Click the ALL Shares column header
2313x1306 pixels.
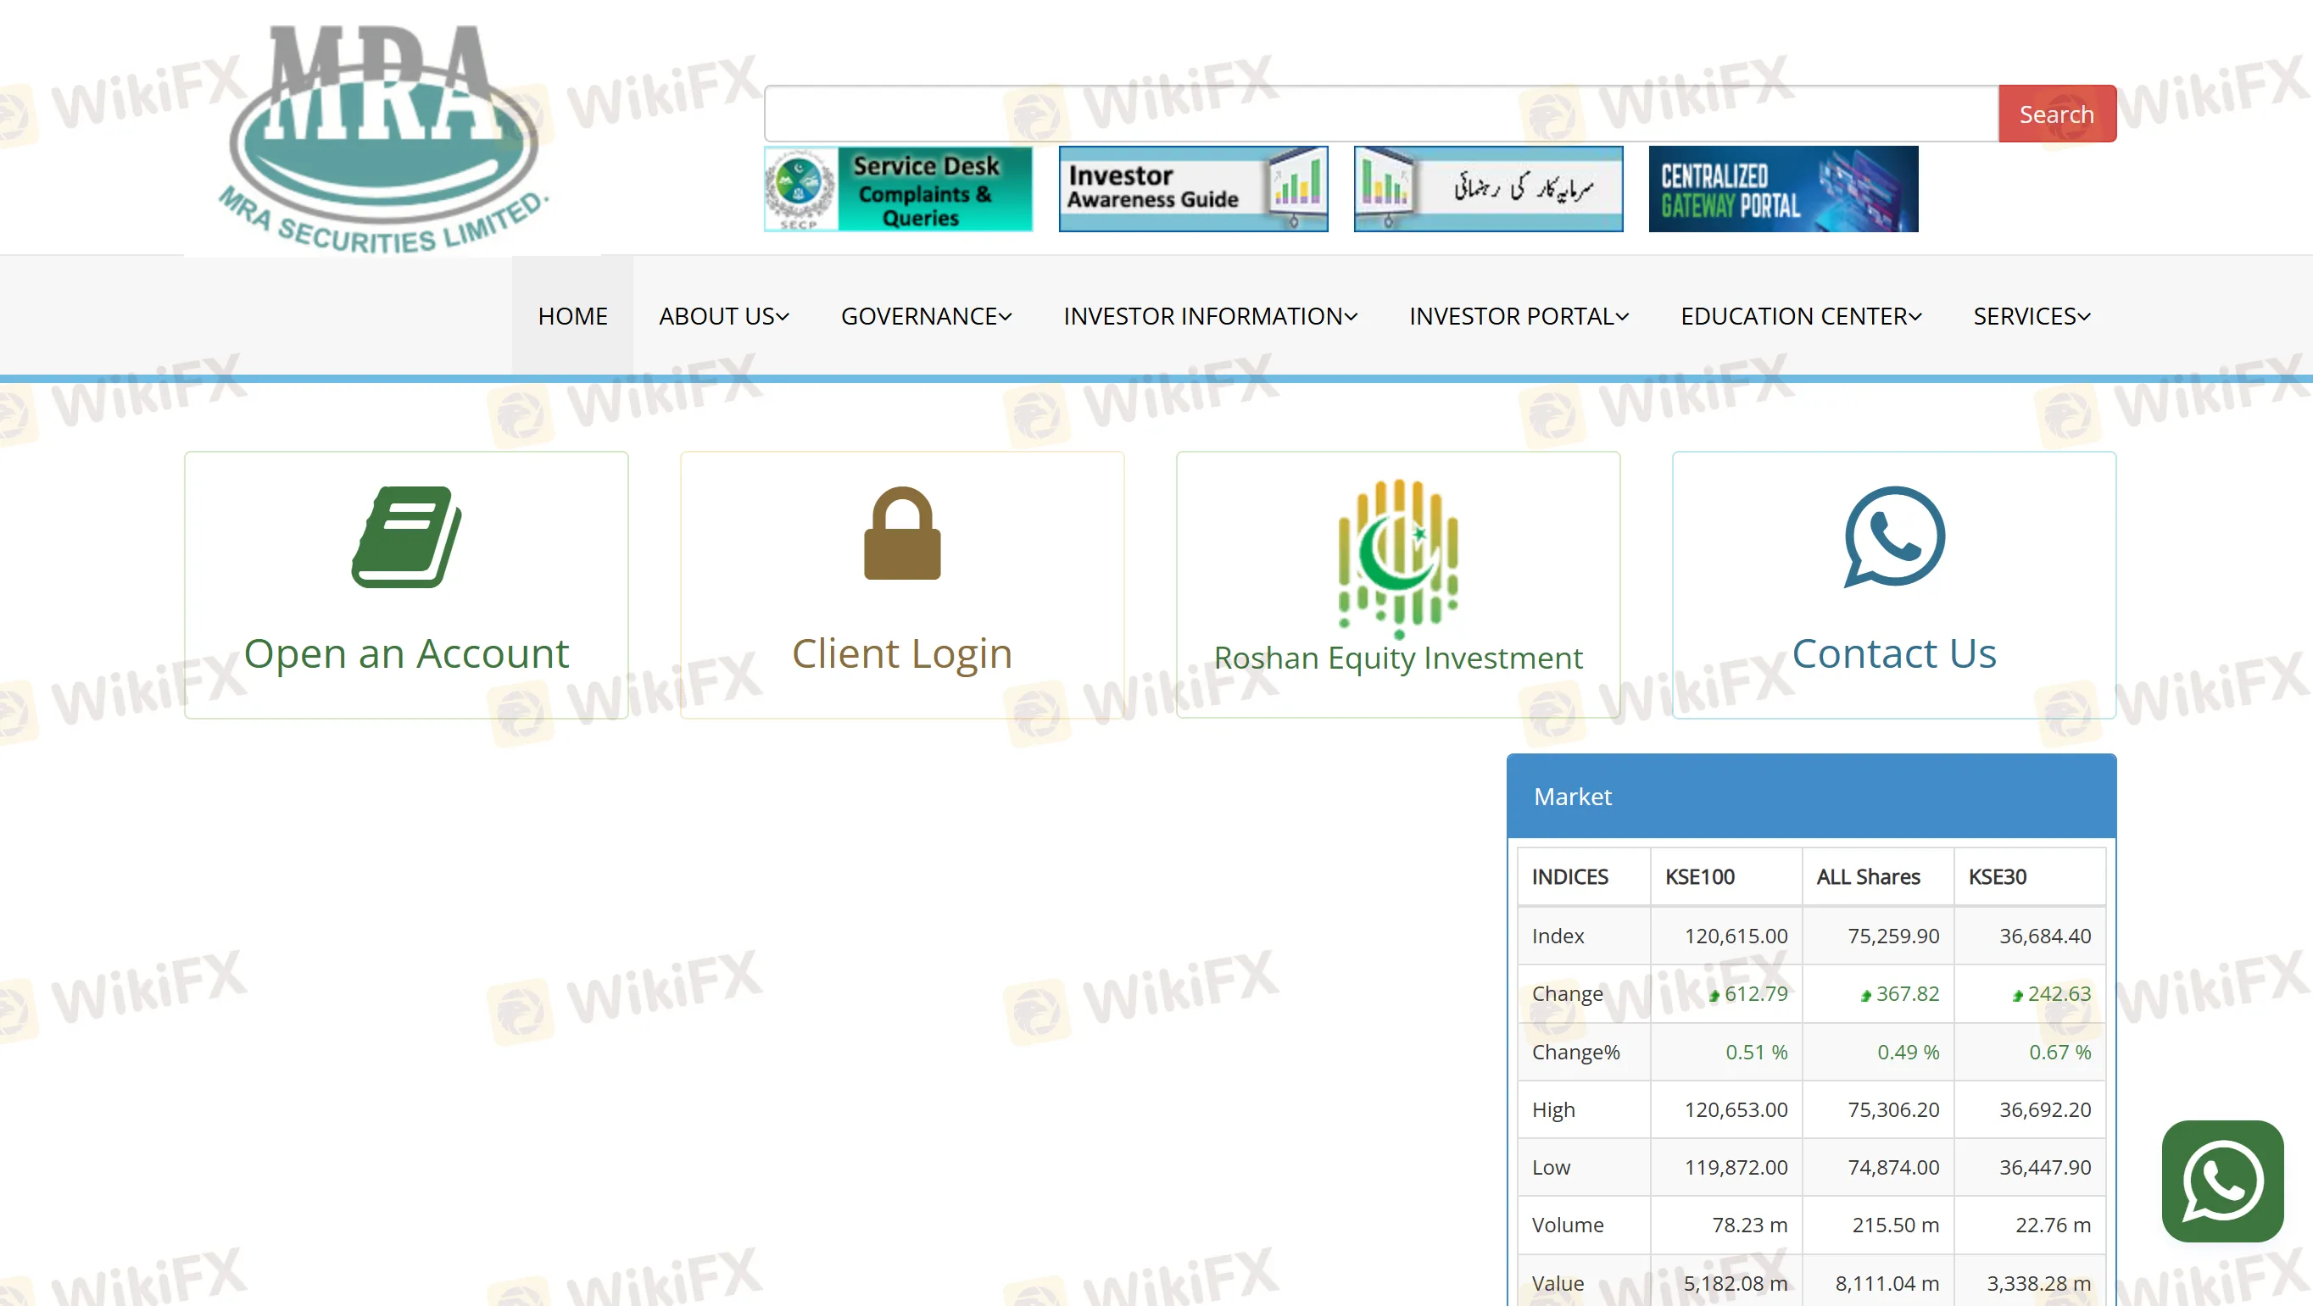(x=1869, y=877)
